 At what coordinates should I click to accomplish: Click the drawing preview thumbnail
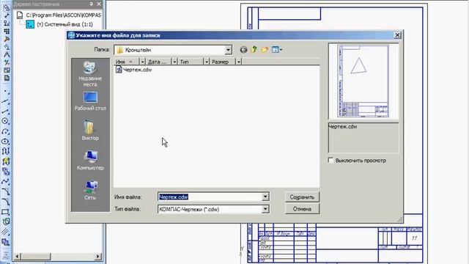point(363,81)
